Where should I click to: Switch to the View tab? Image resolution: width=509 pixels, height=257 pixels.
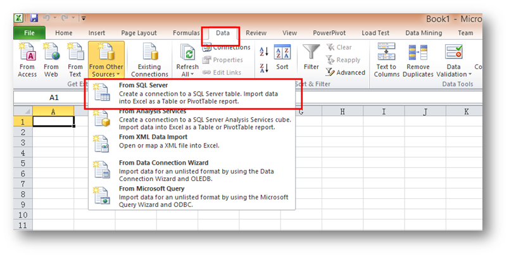click(289, 33)
